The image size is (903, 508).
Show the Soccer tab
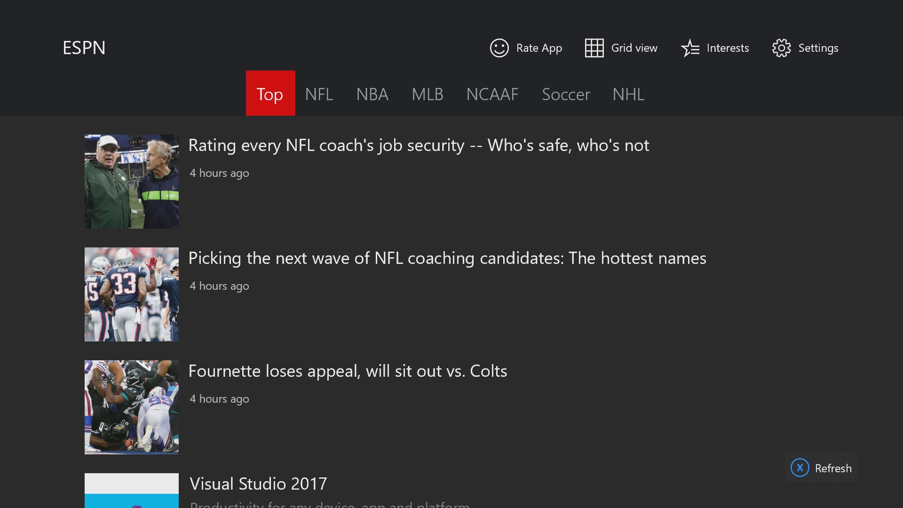(566, 94)
